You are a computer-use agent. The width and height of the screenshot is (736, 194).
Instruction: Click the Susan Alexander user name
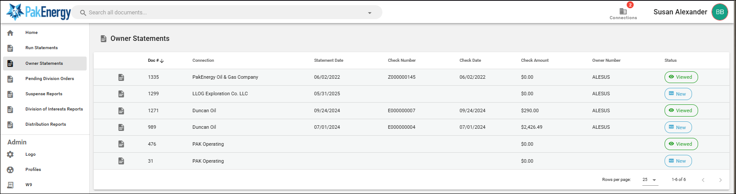click(x=680, y=12)
